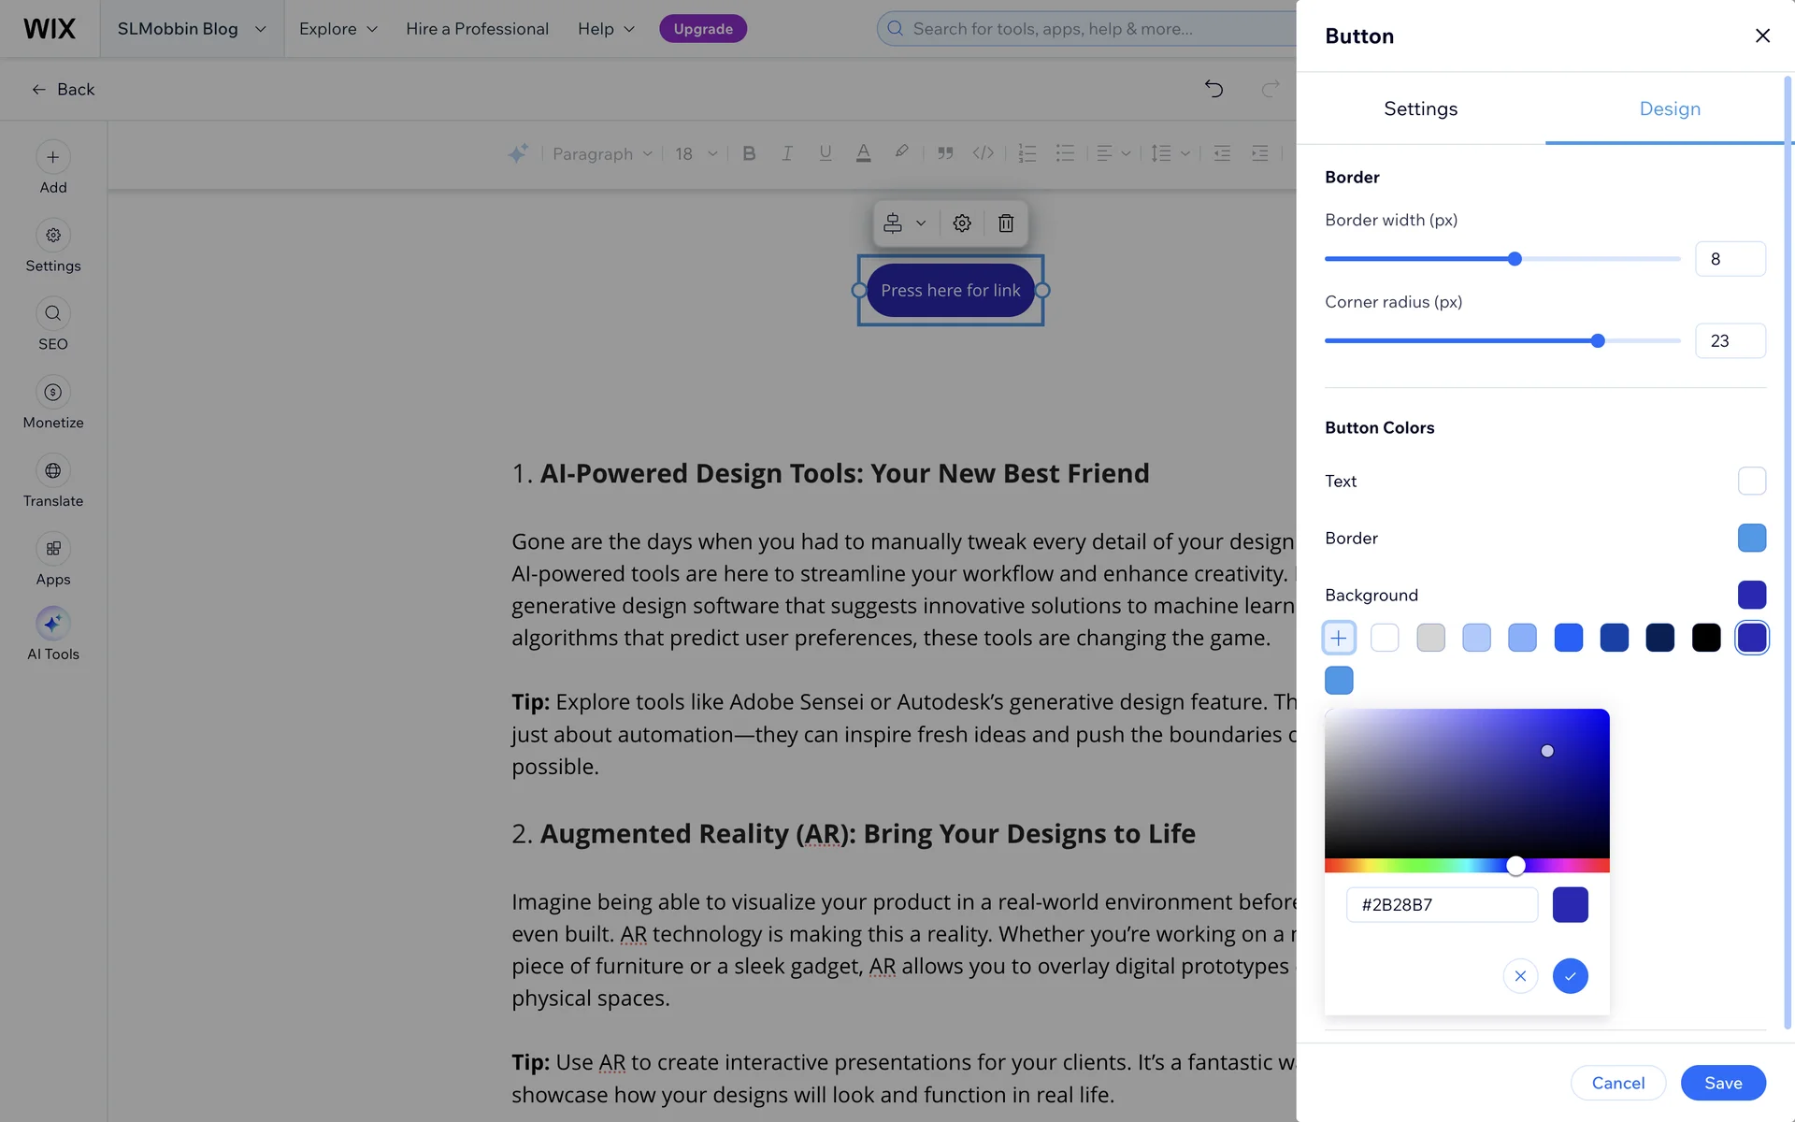Viewport: 1795px width, 1122px height.
Task: Click the Text color swatch
Action: click(x=1751, y=481)
